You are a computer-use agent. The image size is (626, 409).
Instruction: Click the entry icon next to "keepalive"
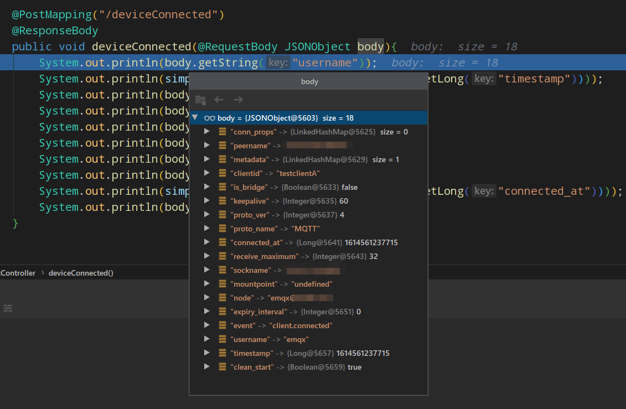(223, 201)
